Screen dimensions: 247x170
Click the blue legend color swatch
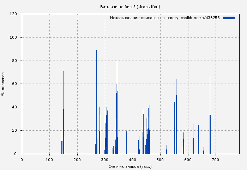coord(229,18)
